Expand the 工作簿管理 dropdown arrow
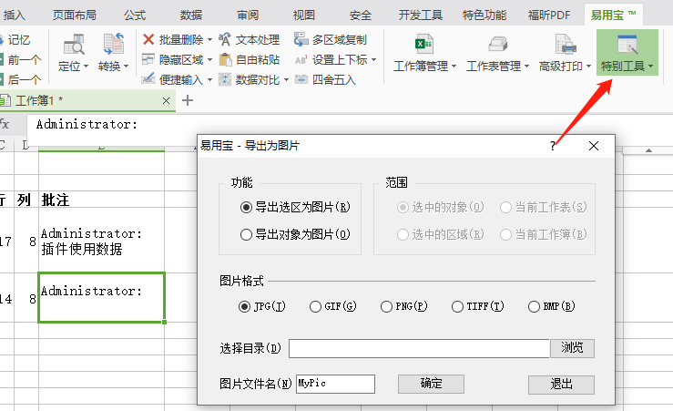This screenshot has height=411, width=673. click(x=454, y=67)
